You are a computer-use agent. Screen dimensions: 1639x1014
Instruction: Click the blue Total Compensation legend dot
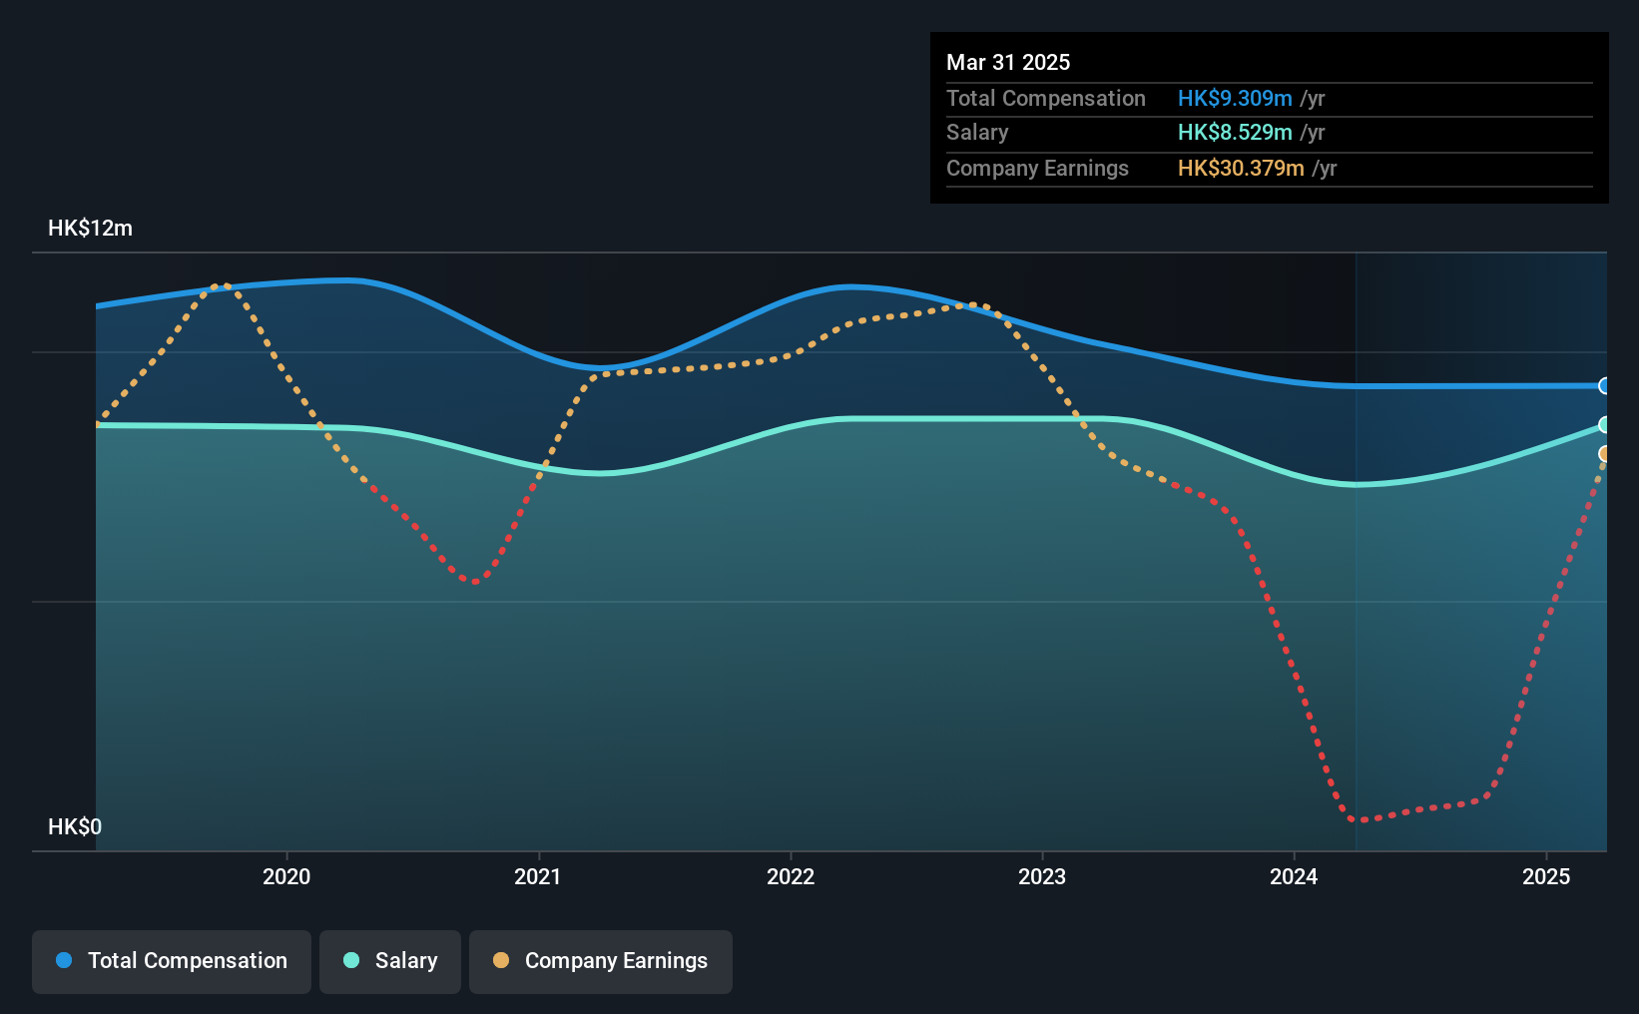[64, 960]
